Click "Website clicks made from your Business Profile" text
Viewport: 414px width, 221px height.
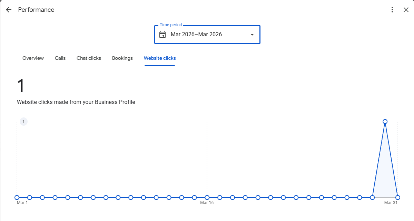[76, 102]
